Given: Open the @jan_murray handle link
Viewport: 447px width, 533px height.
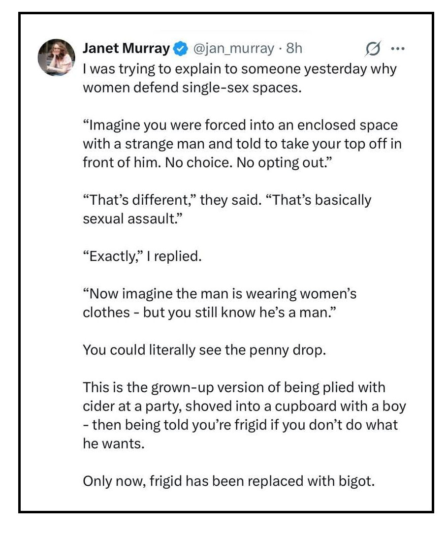Looking at the screenshot, I should point(232,48).
